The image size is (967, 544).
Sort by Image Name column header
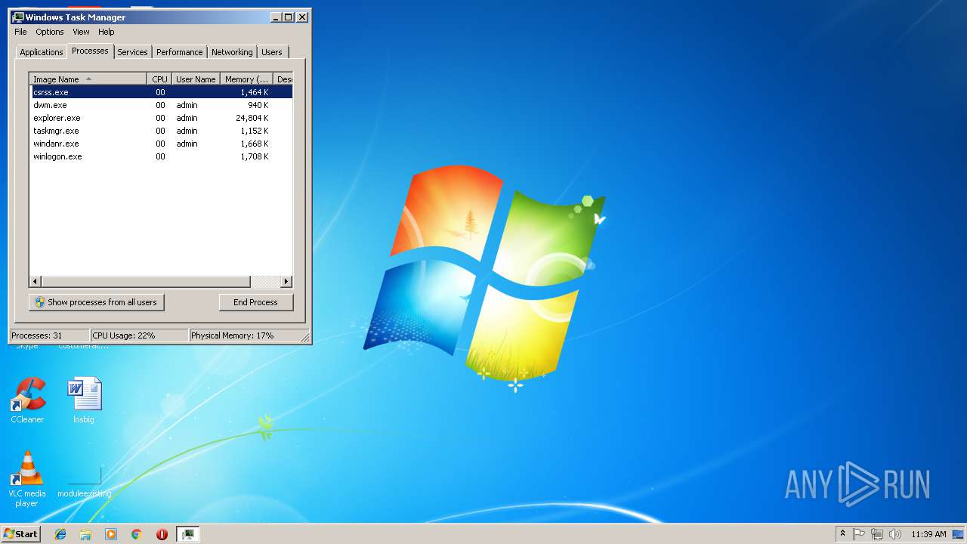point(88,79)
